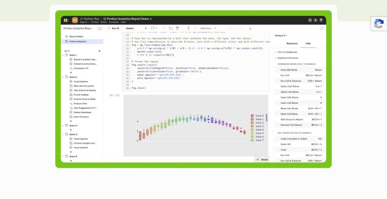Run the current cell play icon
The width and height of the screenshot is (387, 199).
tap(146, 28)
